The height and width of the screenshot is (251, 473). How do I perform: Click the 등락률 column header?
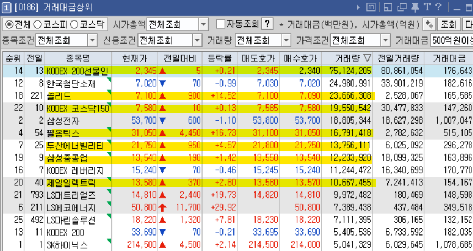pos(219,58)
